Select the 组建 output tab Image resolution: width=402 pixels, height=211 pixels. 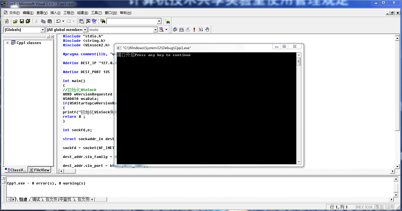tap(23, 199)
